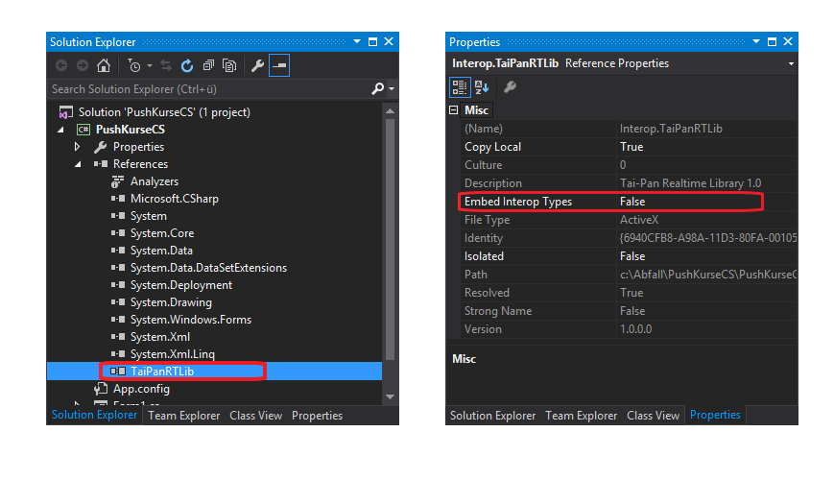The image size is (834, 504).
Task: Switch to Team Explorer tab in Properties panel
Action: pos(581,416)
